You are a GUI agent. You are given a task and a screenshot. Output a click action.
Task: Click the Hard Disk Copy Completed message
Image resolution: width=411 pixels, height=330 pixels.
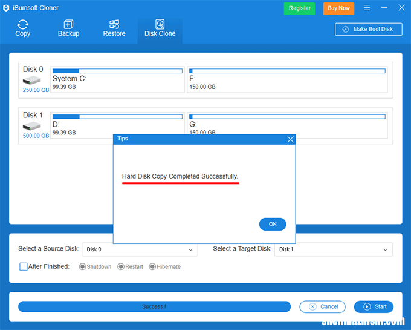pyautogui.click(x=180, y=176)
